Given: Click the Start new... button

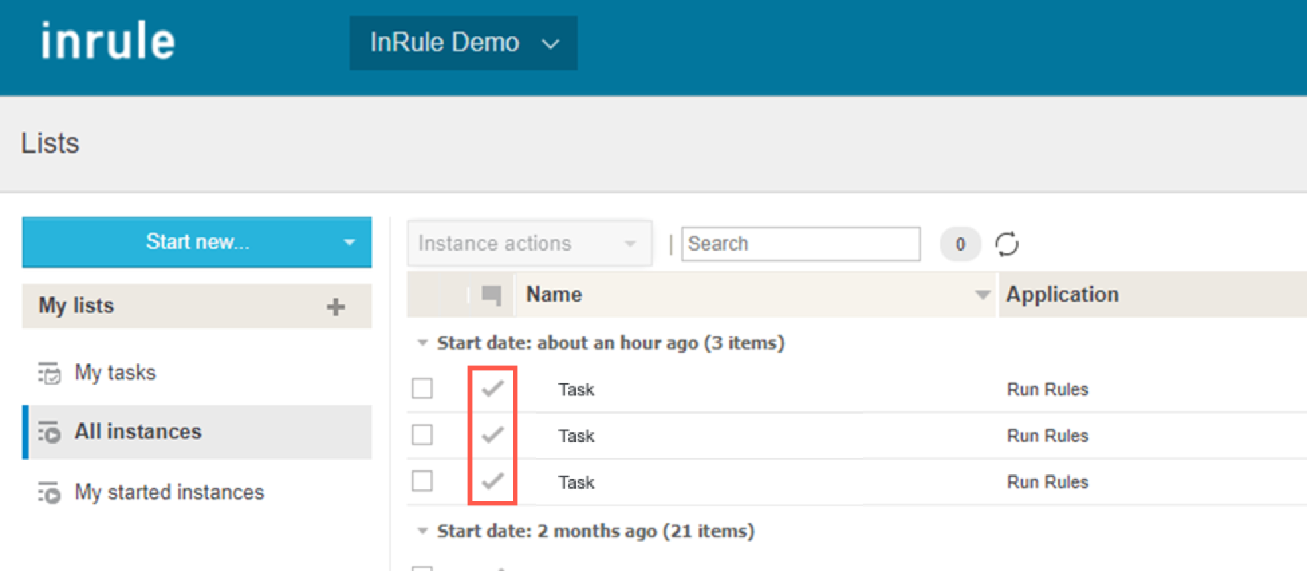Looking at the screenshot, I should click(x=197, y=242).
